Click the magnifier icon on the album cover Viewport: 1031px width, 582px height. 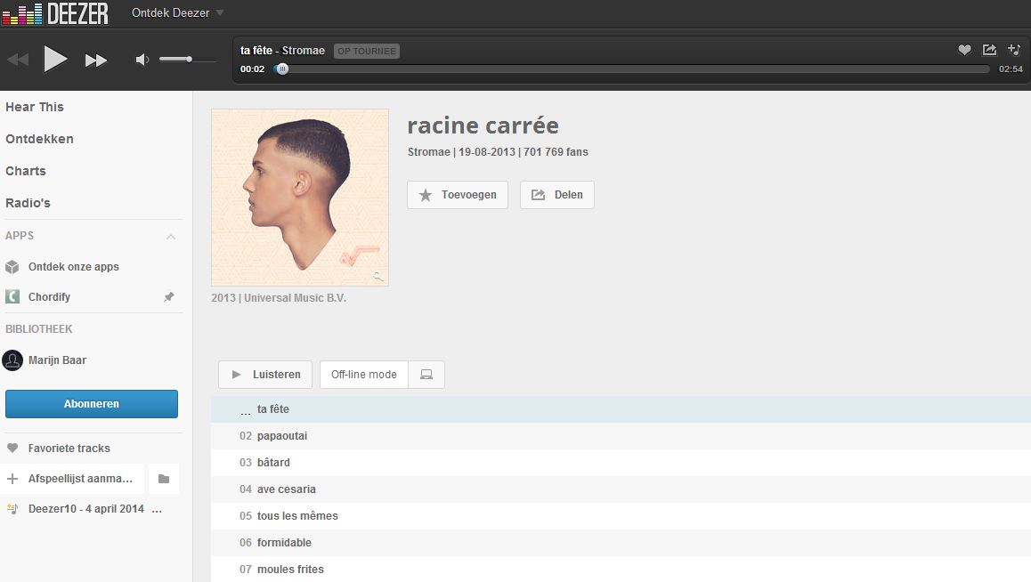coord(378,277)
